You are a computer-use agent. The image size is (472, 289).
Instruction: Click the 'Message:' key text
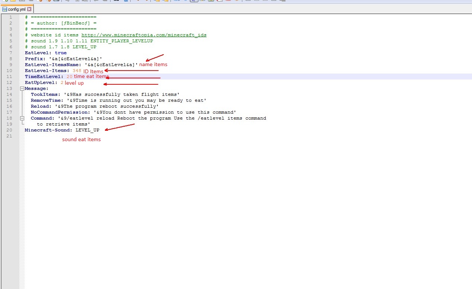(36, 88)
